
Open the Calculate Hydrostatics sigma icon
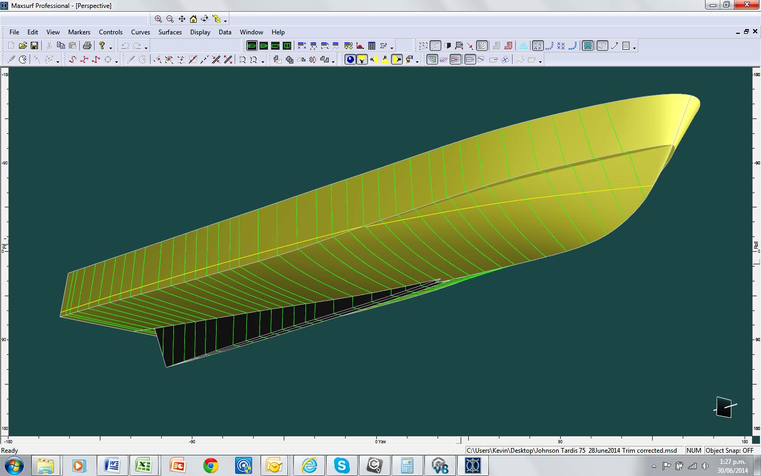(384, 46)
